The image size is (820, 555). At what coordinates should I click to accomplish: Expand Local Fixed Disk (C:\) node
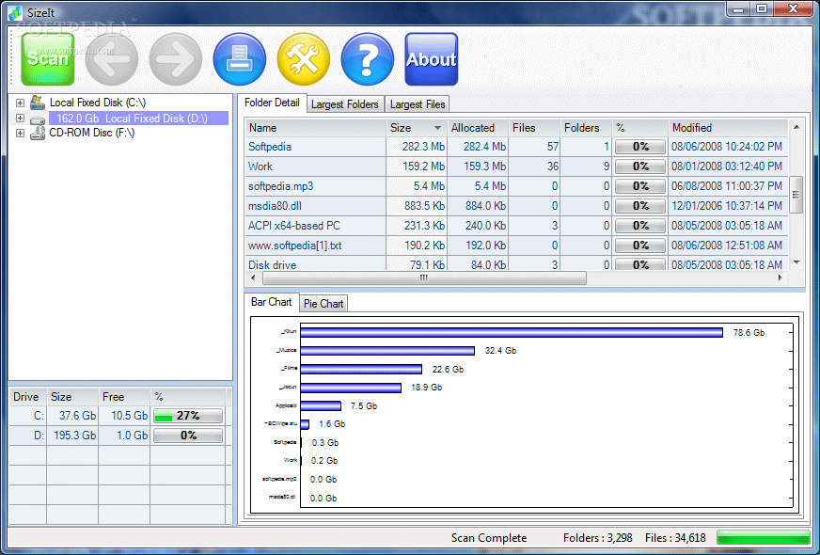tap(20, 103)
